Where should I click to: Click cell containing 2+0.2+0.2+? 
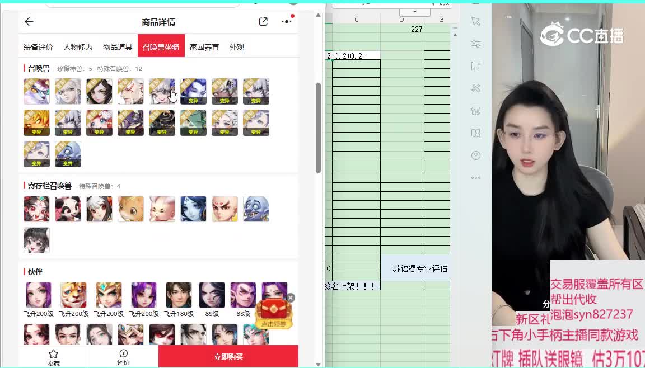(x=353, y=55)
